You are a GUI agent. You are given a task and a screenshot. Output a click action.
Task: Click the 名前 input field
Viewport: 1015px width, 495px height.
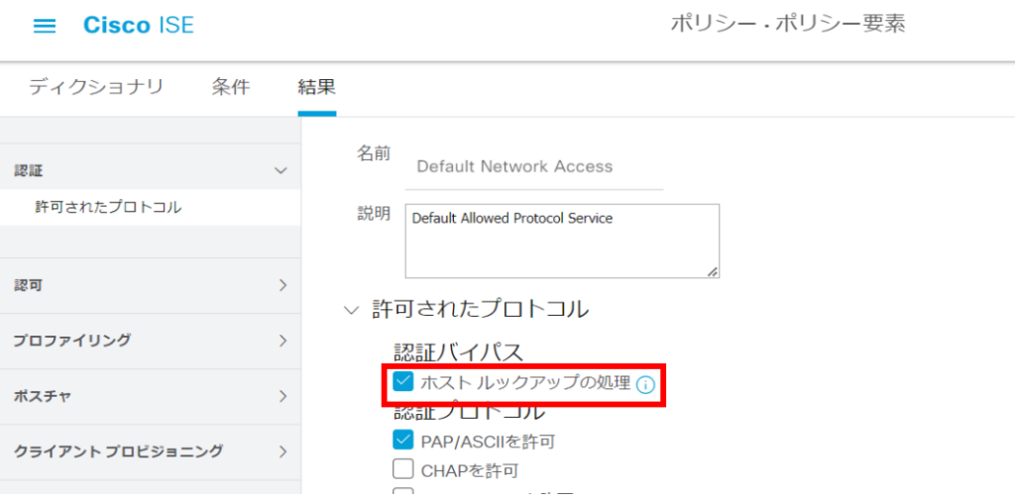(x=534, y=166)
